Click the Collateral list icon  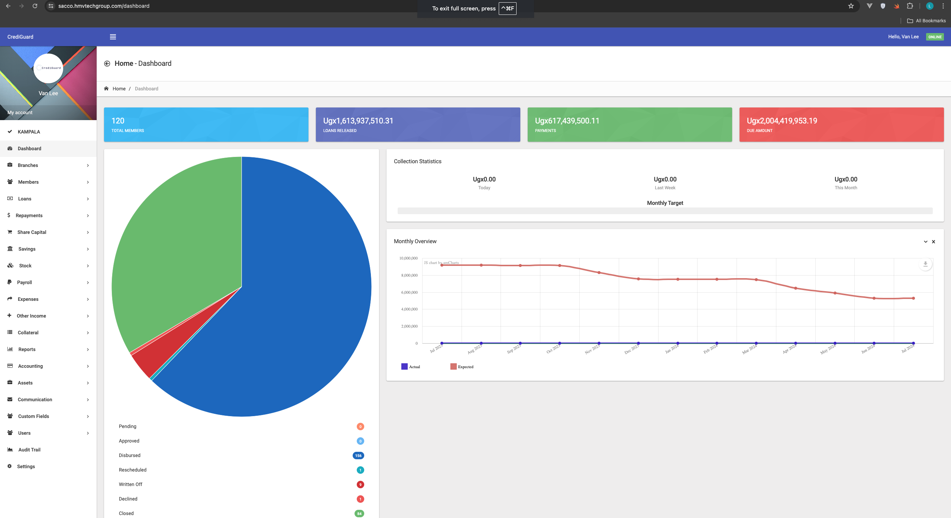[x=10, y=332]
